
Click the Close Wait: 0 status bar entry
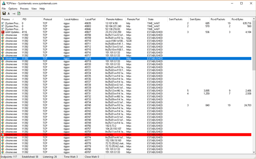(92, 157)
